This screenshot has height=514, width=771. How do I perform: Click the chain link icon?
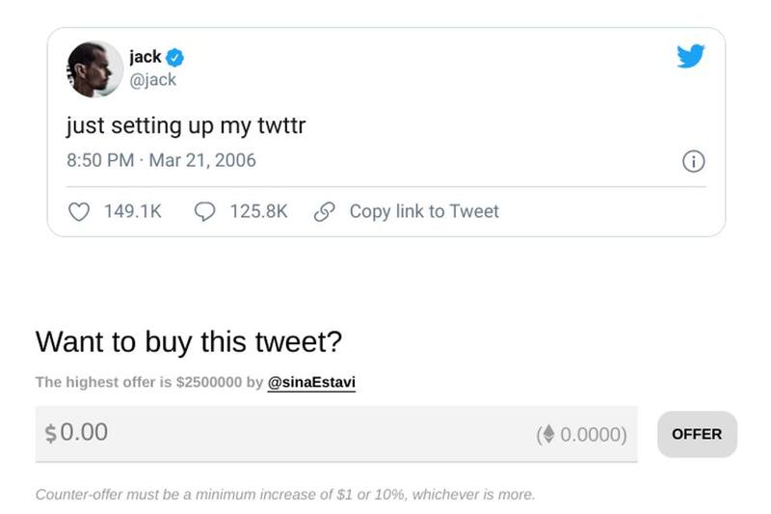(325, 211)
